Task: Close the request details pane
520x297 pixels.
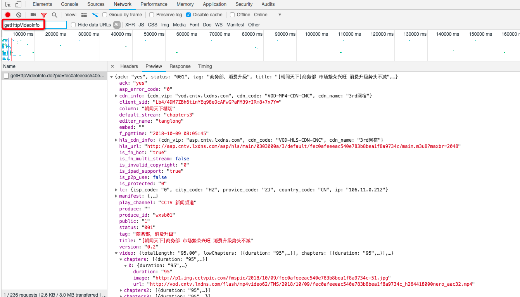Action: pos(112,66)
